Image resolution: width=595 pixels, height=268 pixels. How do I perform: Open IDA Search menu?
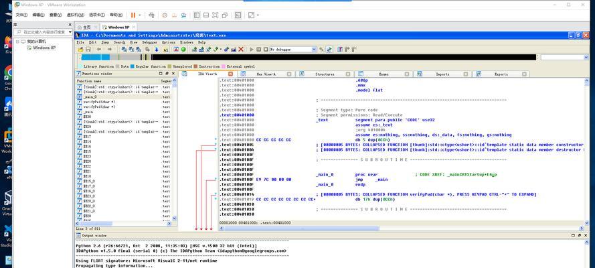pyautogui.click(x=119, y=42)
